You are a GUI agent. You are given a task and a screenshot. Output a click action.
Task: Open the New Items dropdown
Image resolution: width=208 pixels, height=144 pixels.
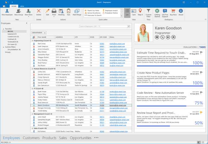(29, 12)
